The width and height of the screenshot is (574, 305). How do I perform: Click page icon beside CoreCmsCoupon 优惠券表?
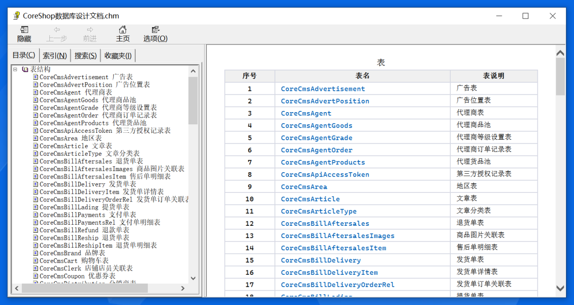[36, 276]
